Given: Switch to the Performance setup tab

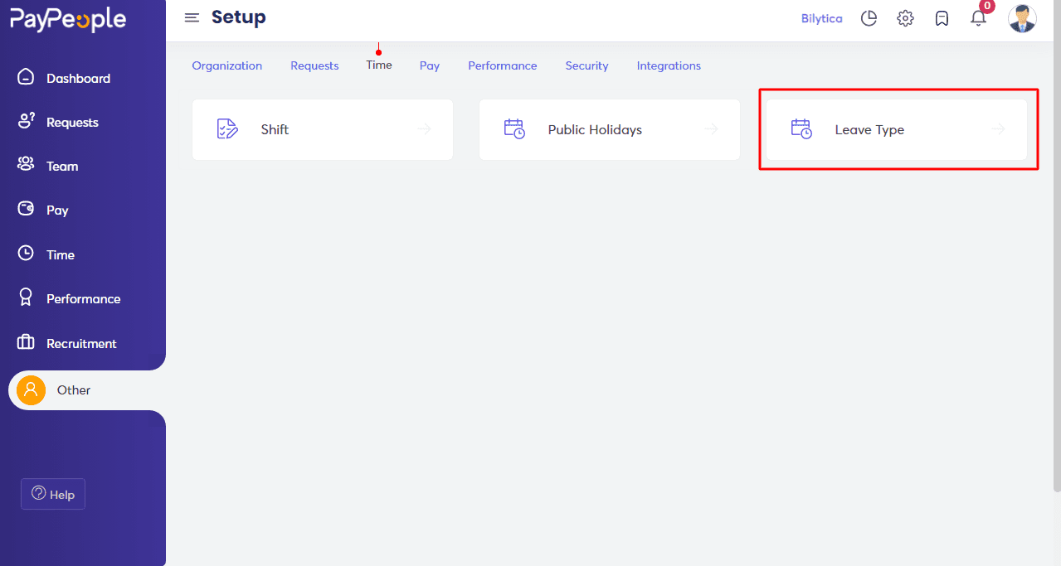Looking at the screenshot, I should point(503,65).
